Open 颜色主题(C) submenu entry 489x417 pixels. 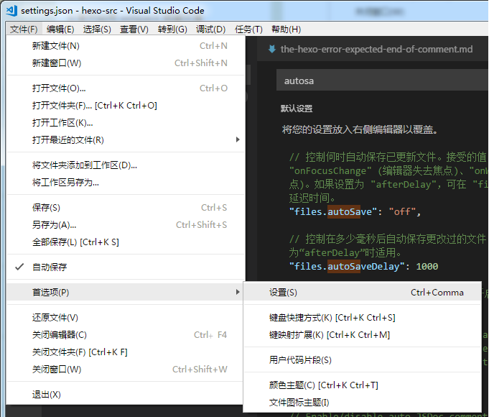pyautogui.click(x=363, y=385)
